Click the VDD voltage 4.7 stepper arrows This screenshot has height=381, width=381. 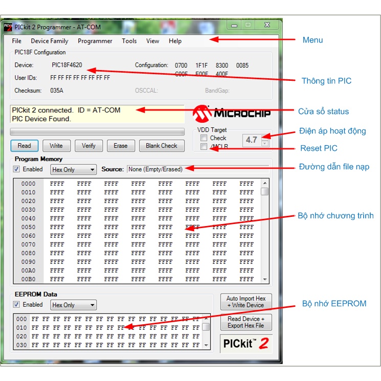point(264,140)
